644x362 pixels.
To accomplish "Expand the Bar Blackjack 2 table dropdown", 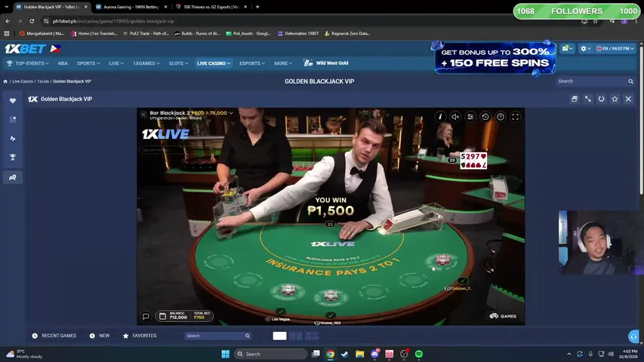I will [x=231, y=113].
